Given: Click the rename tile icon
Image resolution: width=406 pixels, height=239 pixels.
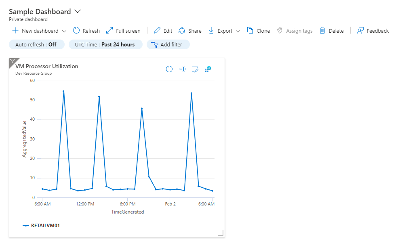Looking at the screenshot, I should tap(182, 69).
